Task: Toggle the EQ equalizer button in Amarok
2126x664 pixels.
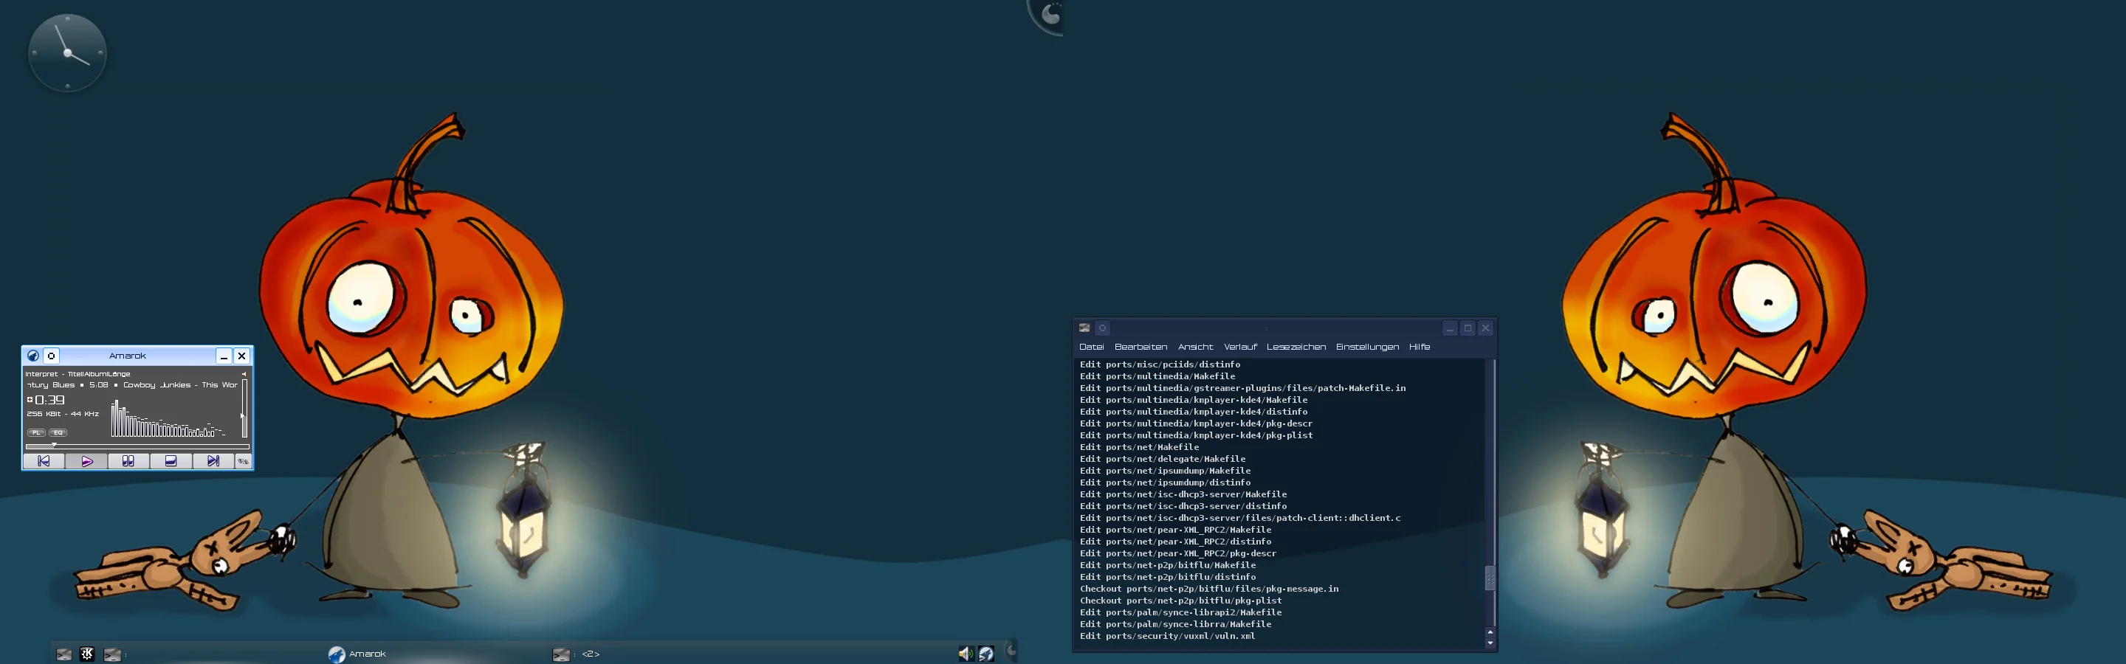Action: pyautogui.click(x=57, y=432)
